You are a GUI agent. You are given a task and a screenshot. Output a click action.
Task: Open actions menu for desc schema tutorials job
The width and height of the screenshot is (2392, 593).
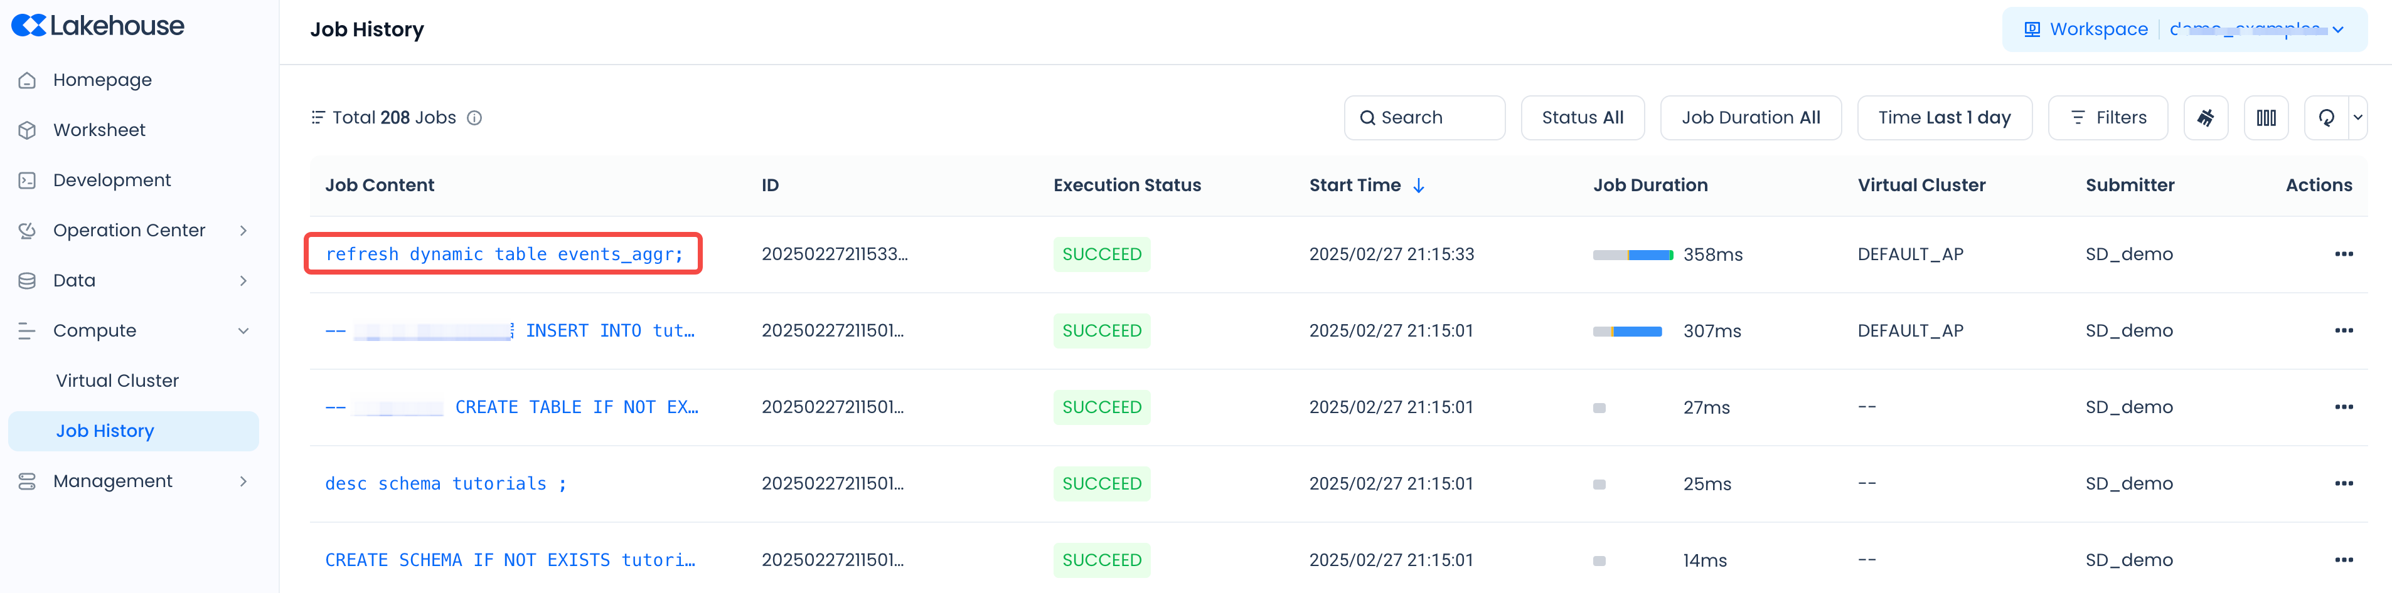click(2343, 483)
